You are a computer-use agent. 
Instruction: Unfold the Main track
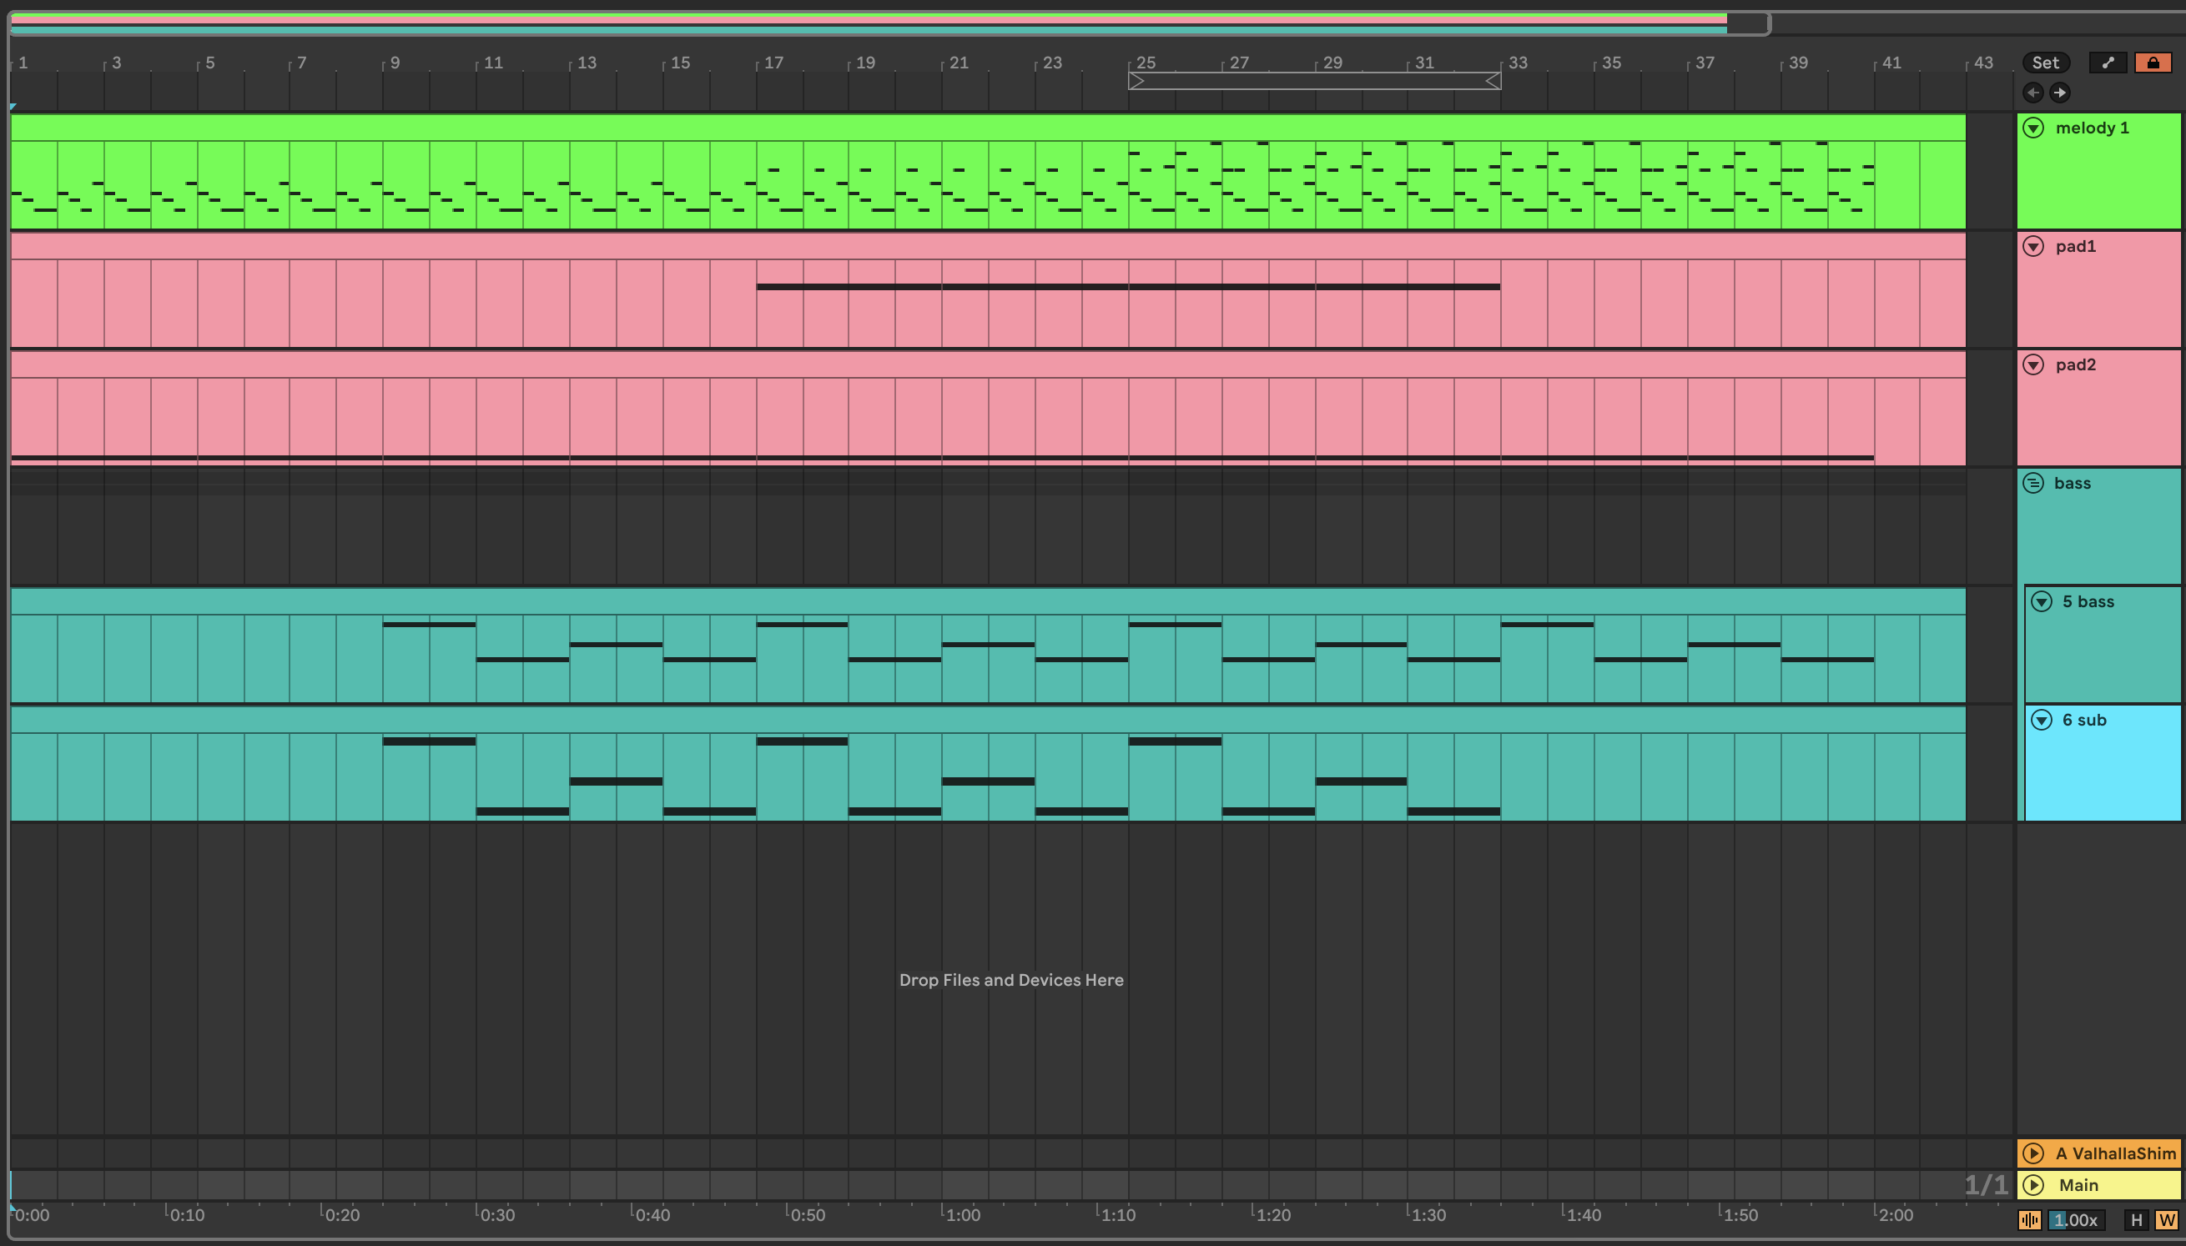(2033, 1185)
